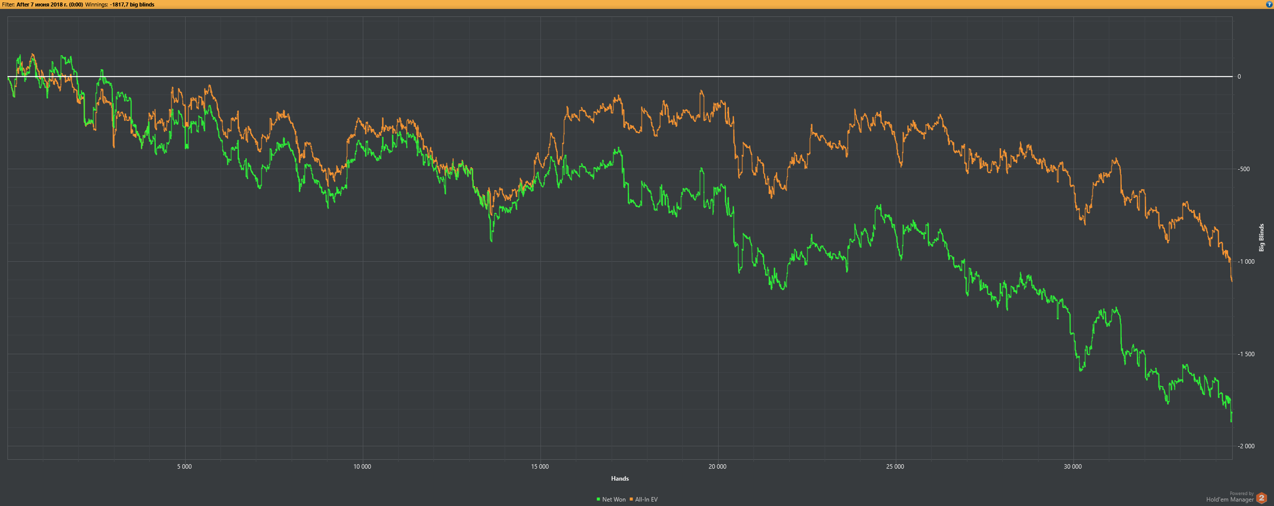Click the '-2 000' big blinds axis label

pyautogui.click(x=1246, y=446)
